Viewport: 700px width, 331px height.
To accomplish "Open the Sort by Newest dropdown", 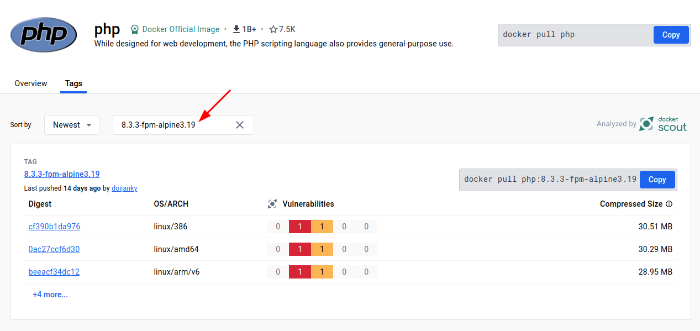I will (72, 125).
